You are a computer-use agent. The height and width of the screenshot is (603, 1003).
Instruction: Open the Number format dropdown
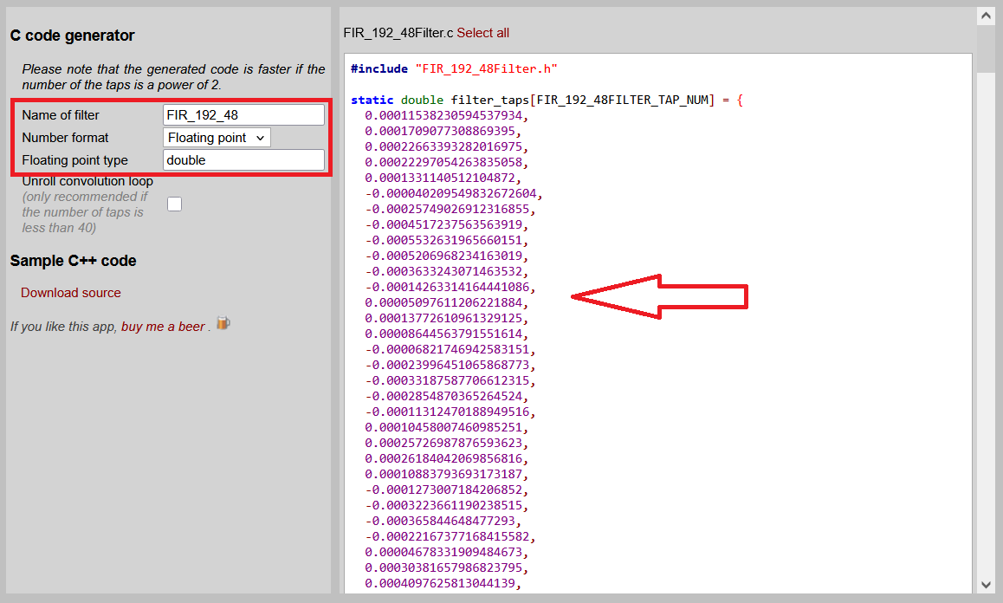point(217,138)
